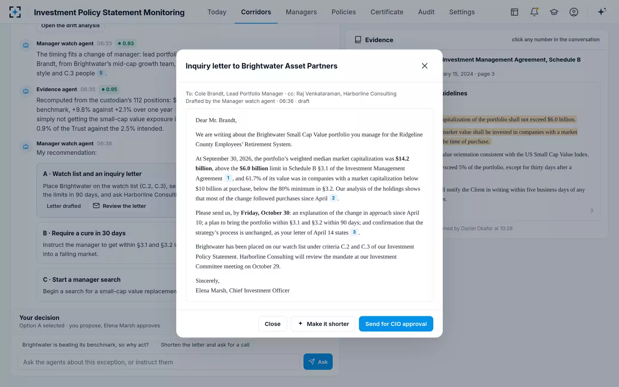Click 'Open the drift analysis' button
Screen dimensions: 619x387
pyautogui.click(x=70, y=26)
